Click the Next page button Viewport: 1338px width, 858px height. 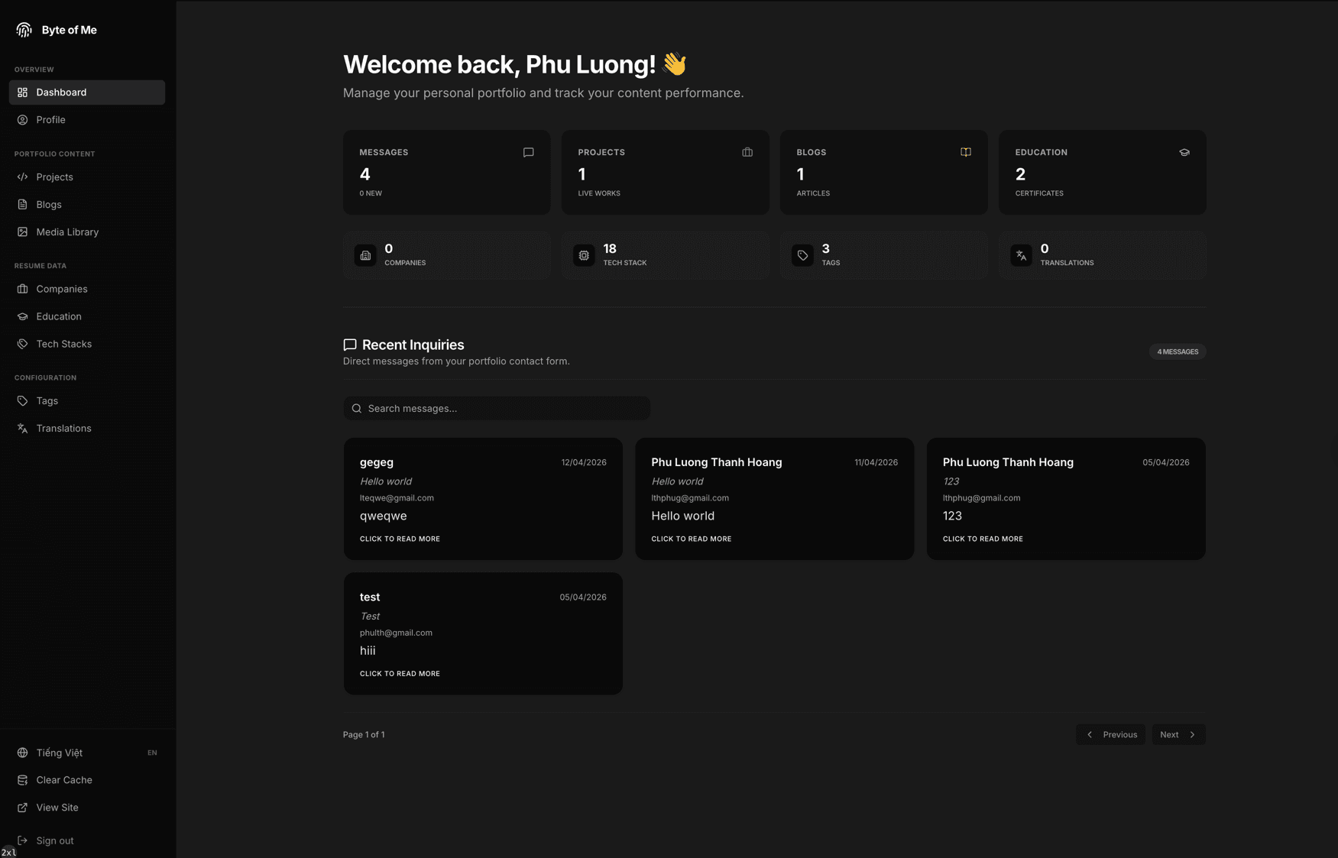1178,734
